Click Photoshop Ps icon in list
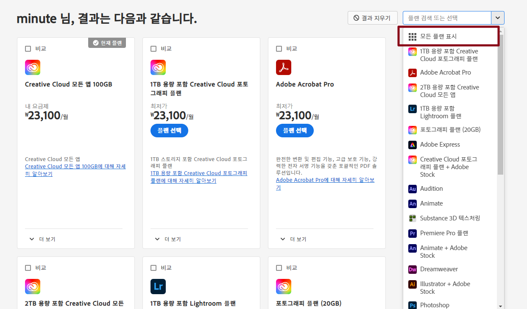 pos(413,305)
